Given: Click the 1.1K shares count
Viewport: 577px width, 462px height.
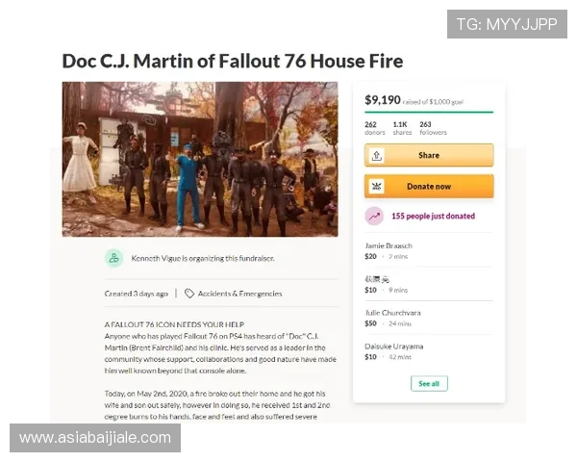Looking at the screenshot, I should pos(402,128).
